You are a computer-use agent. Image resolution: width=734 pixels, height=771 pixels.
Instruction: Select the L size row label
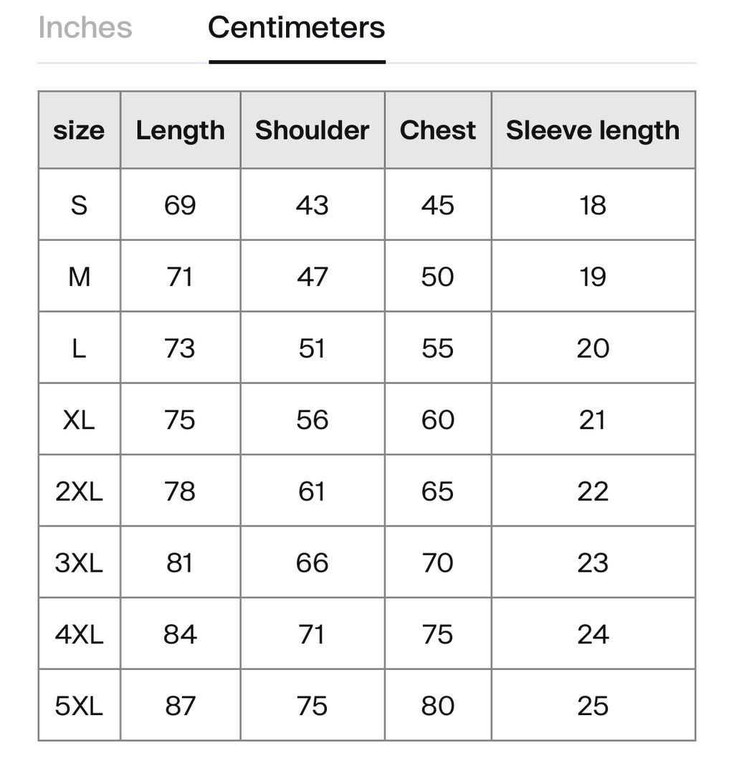coord(79,348)
